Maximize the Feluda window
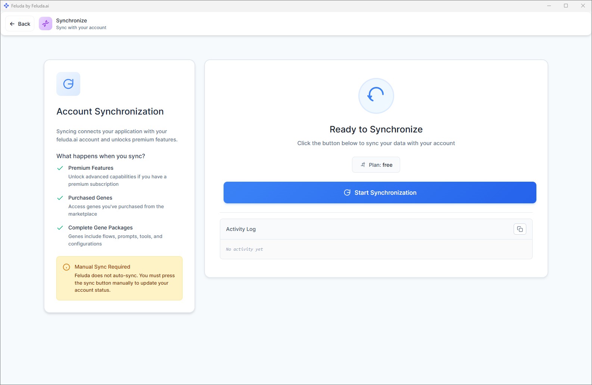 (566, 6)
